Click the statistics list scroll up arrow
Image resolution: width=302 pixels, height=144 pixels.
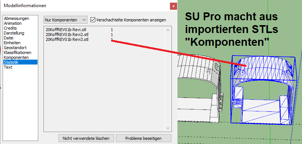coord(168,30)
